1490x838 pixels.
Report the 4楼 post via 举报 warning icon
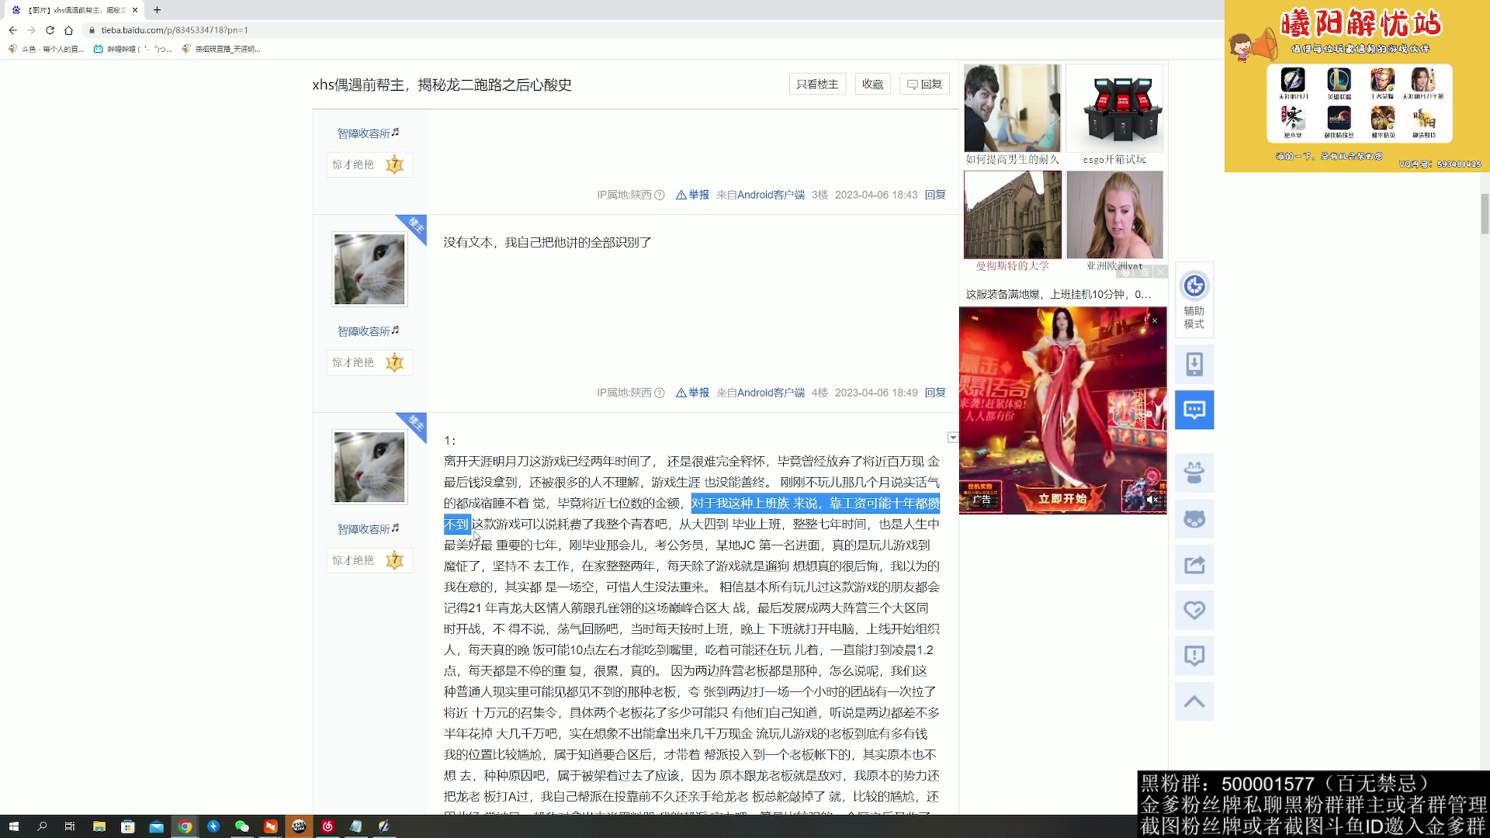[x=681, y=393]
